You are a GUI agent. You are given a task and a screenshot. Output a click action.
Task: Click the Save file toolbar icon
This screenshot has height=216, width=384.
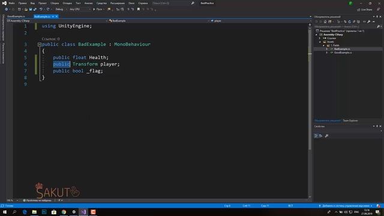(31, 10)
